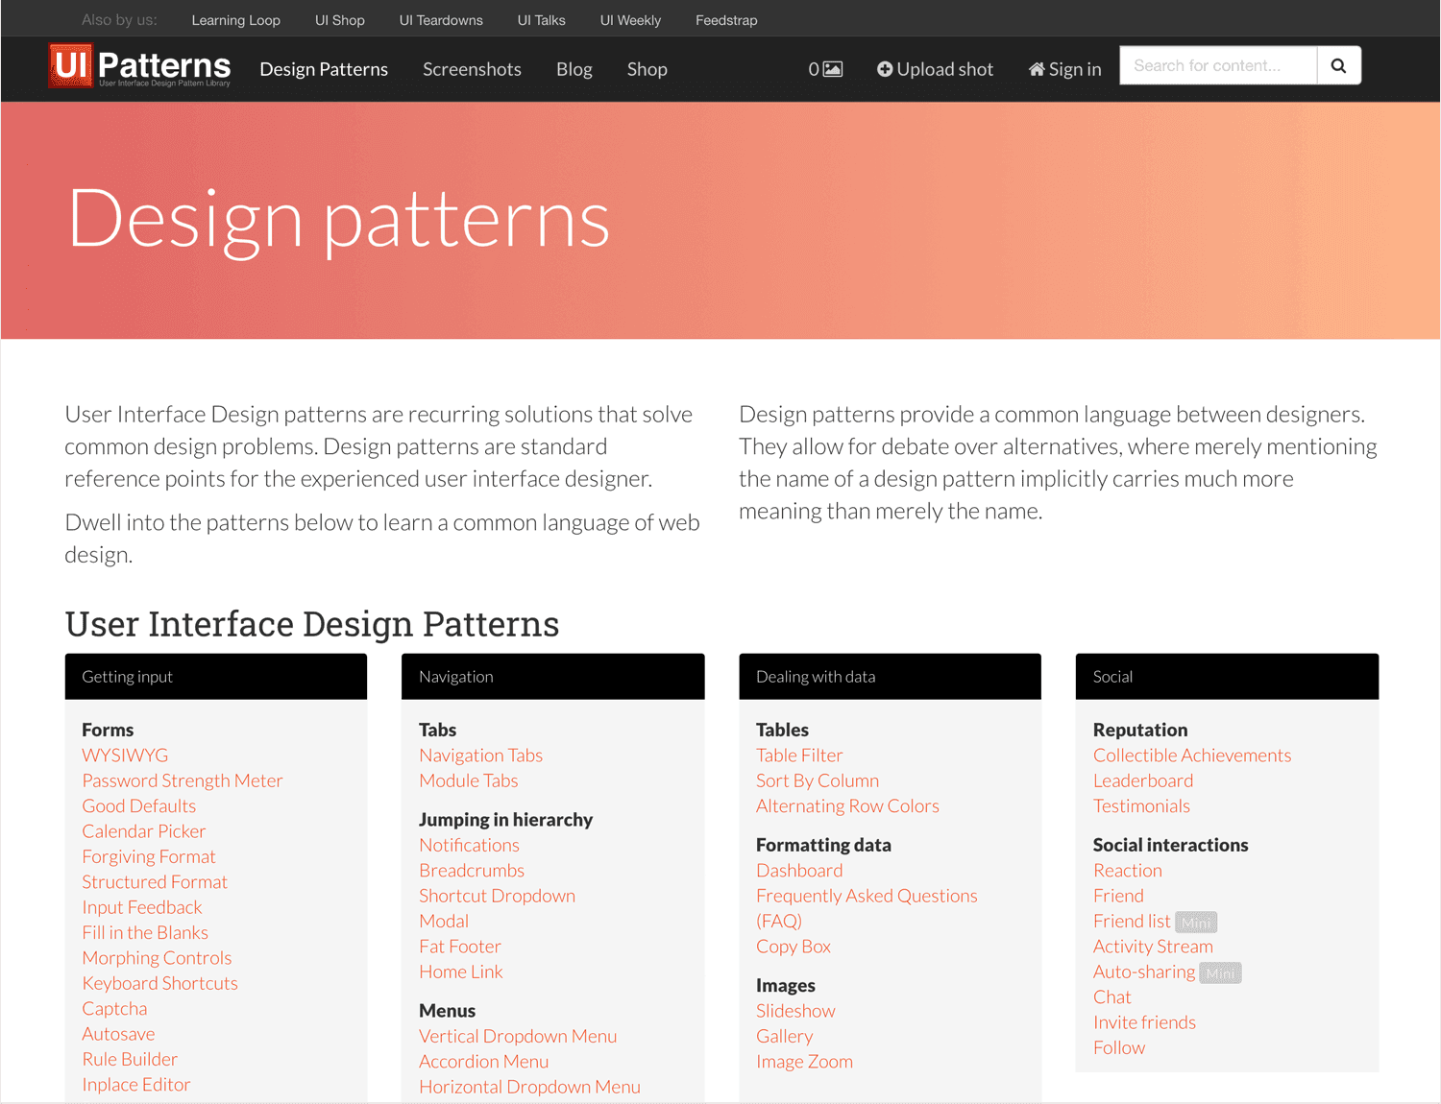1441x1104 pixels.
Task: View the Autosave pattern
Action: click(x=118, y=1034)
